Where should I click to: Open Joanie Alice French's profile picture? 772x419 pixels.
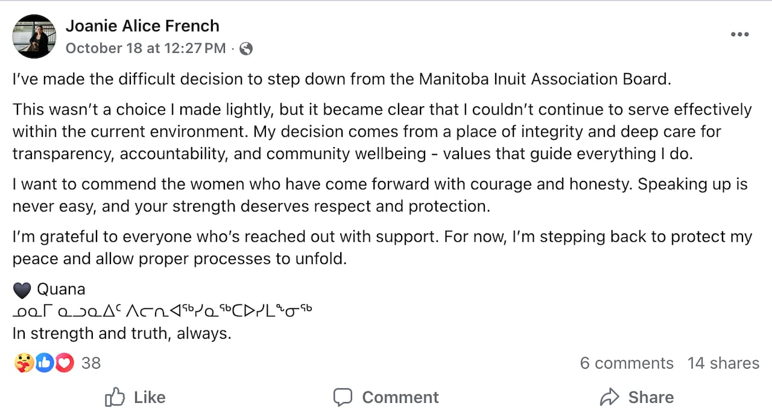coord(34,37)
